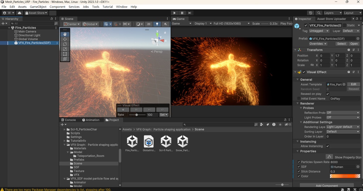Open the Tutorial menu
Screen dimensions: 363x191
(x=108, y=7)
